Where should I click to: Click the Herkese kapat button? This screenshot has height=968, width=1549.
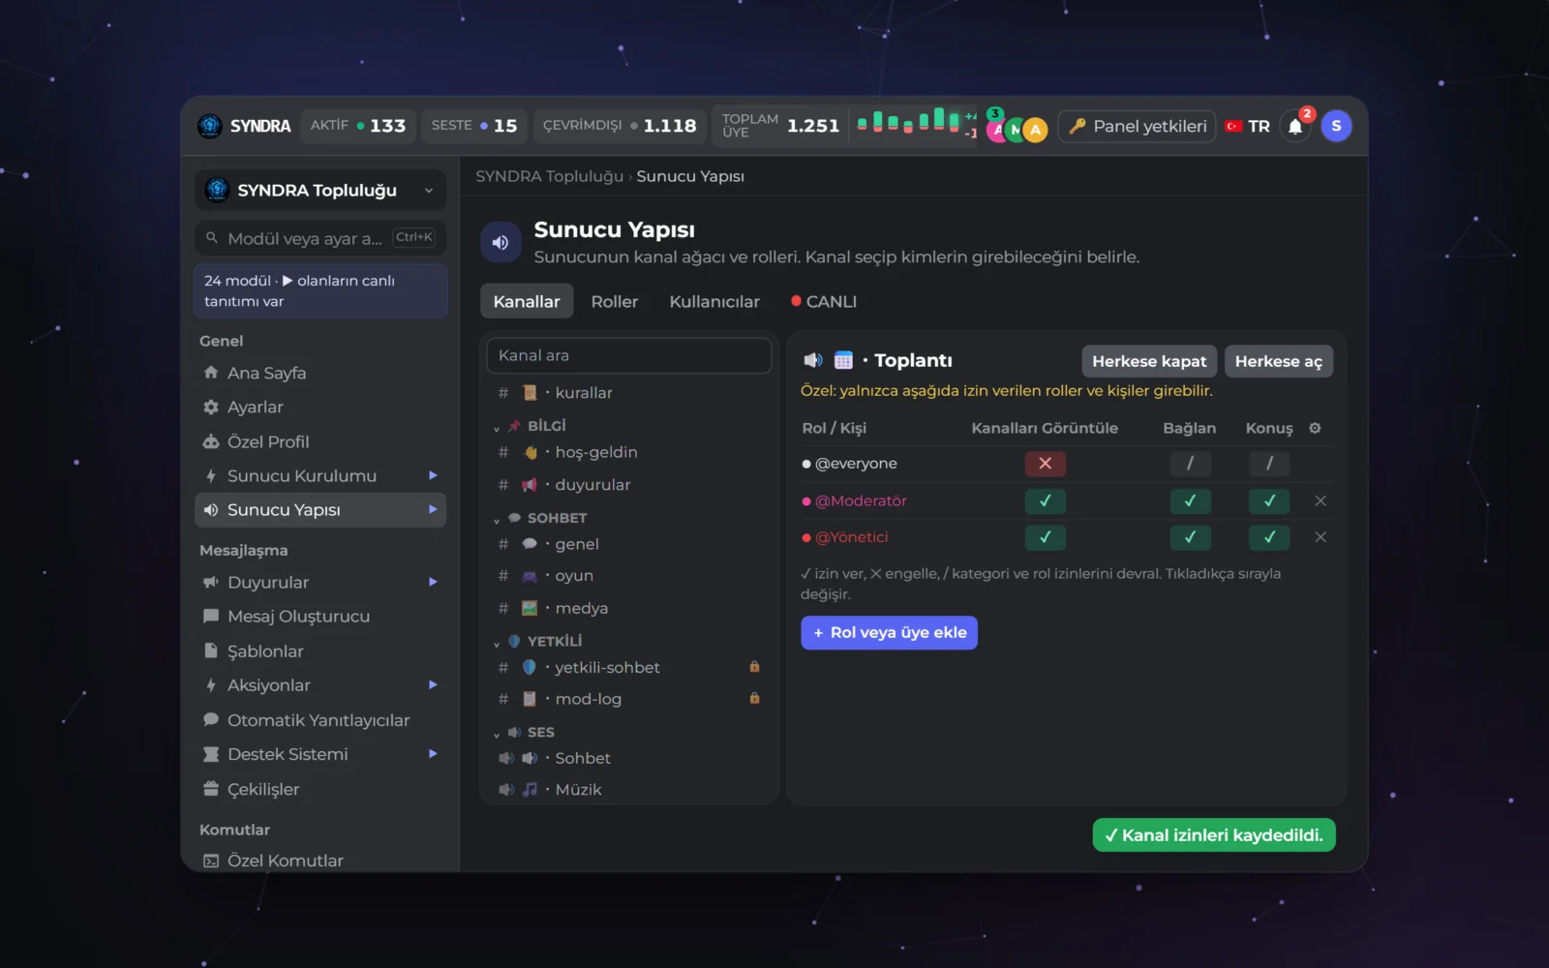[x=1149, y=361]
